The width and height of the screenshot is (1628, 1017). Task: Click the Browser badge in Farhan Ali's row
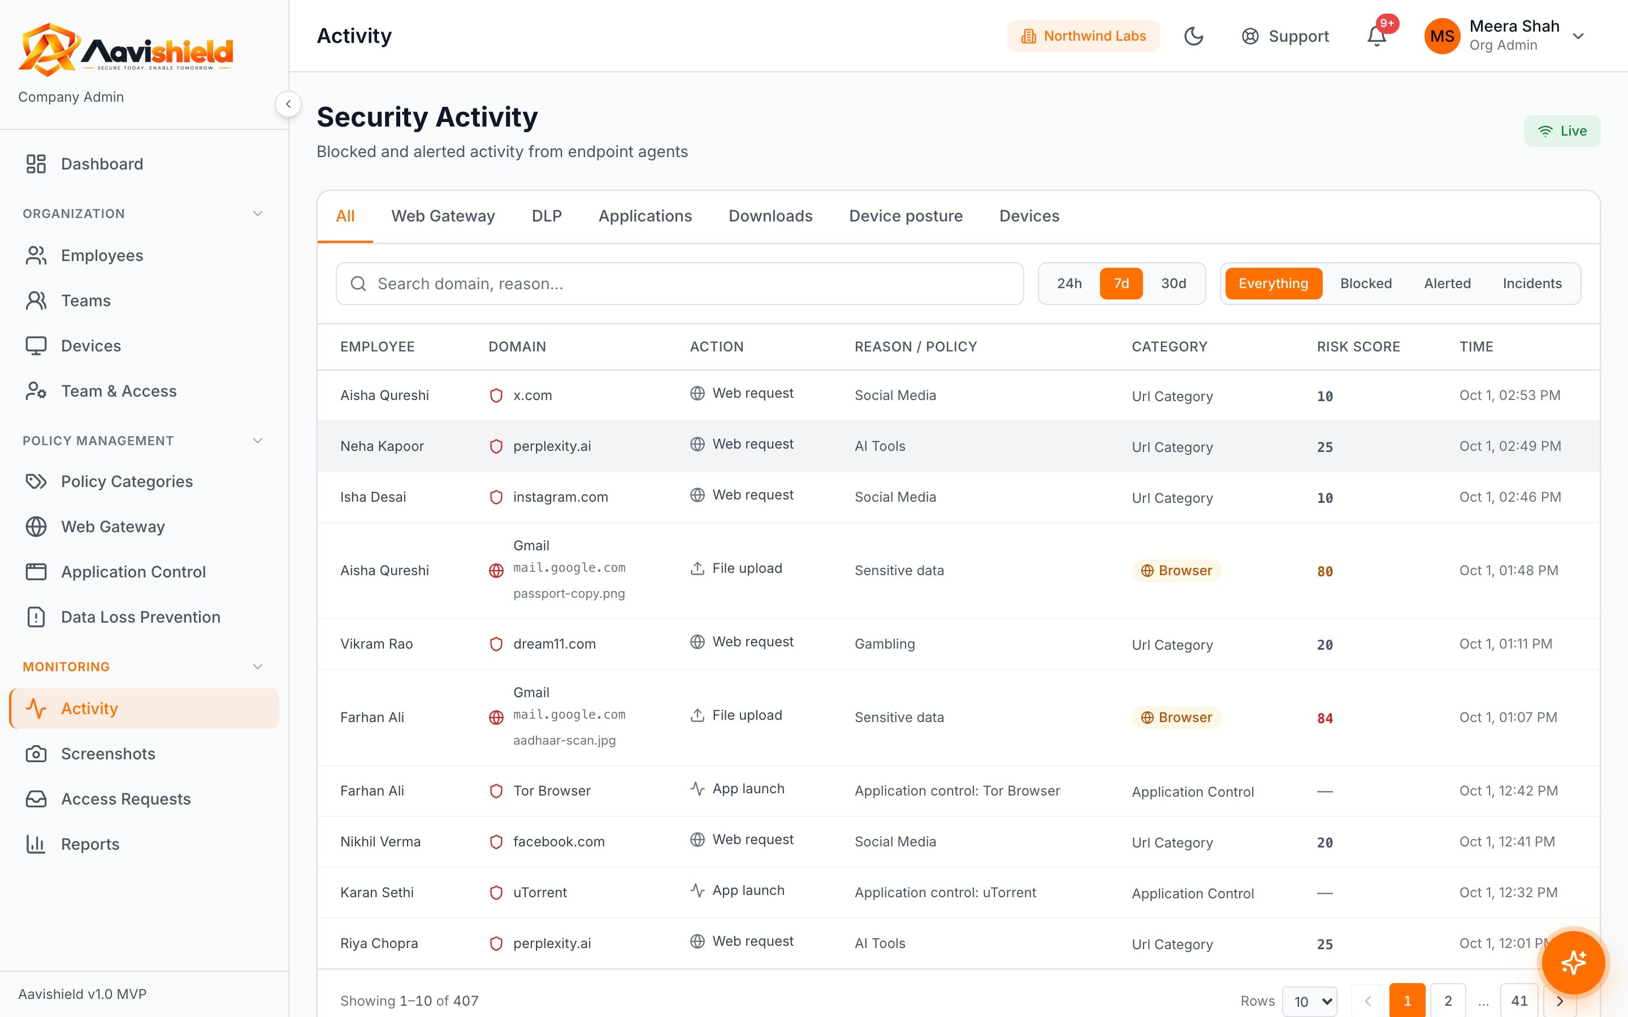click(1176, 718)
